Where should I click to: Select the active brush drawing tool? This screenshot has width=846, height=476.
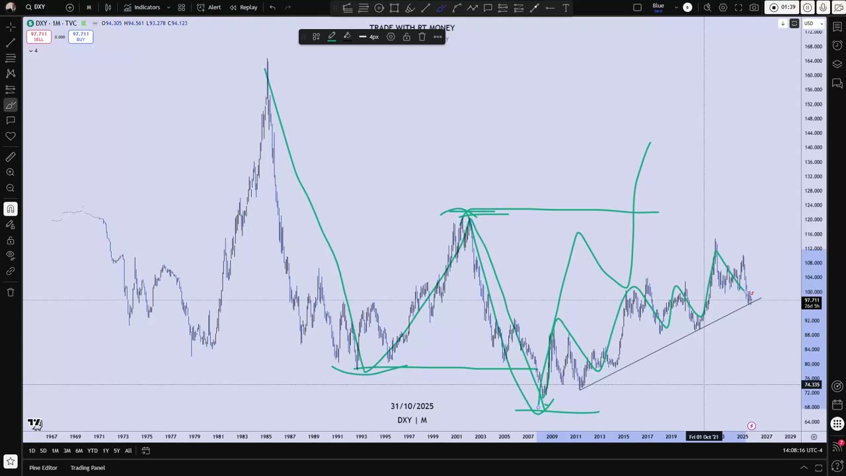(11, 105)
